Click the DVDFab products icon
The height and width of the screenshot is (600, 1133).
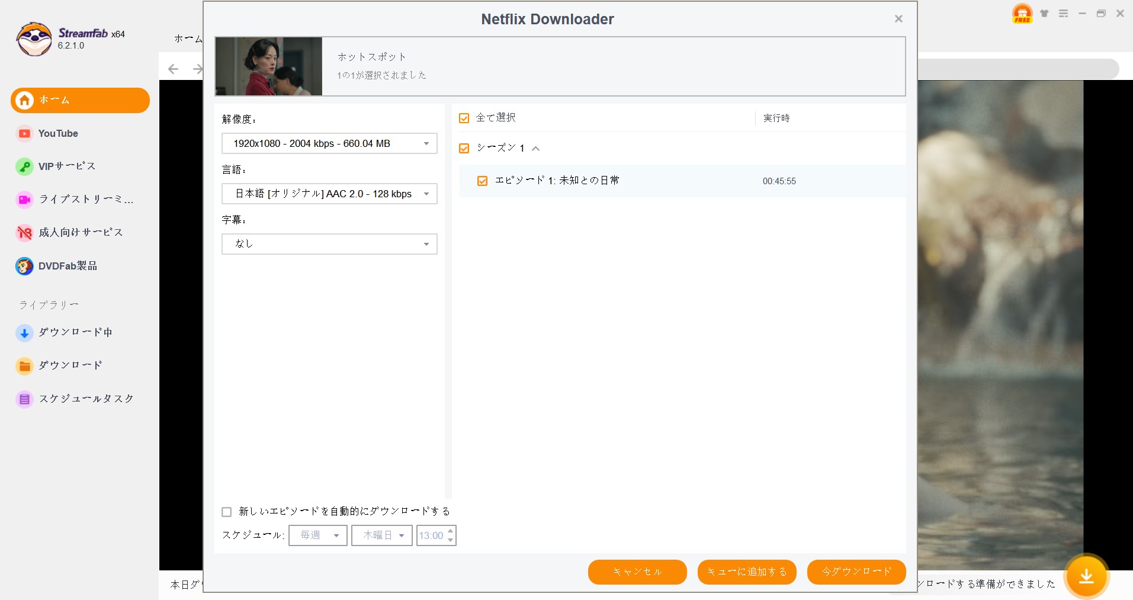pyautogui.click(x=24, y=267)
